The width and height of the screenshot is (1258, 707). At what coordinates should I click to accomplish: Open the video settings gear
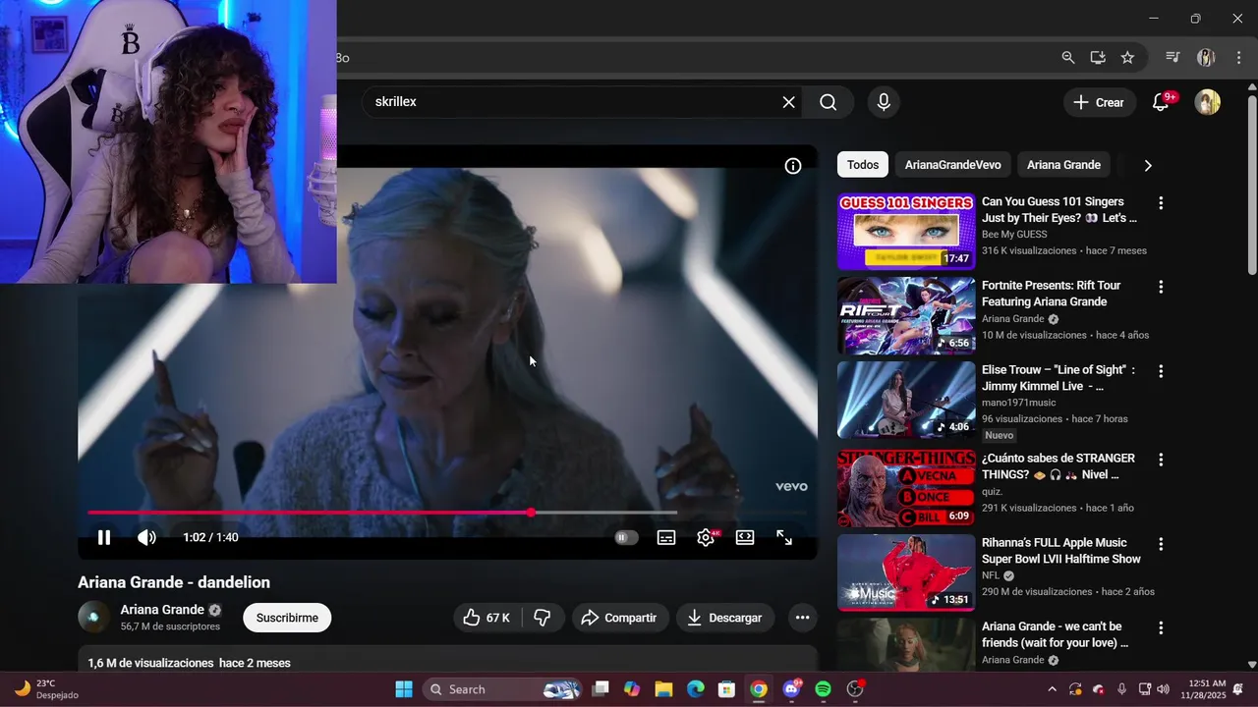(706, 537)
